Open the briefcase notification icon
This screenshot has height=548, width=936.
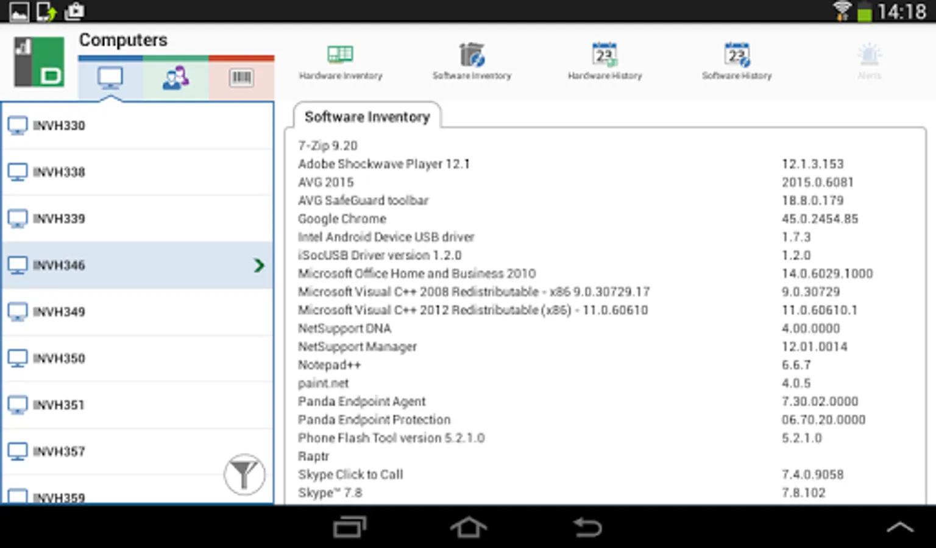point(74,11)
